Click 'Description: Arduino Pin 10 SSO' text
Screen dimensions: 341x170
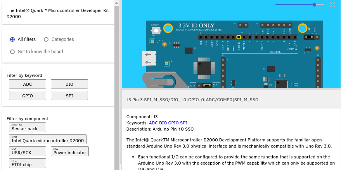click(x=160, y=129)
